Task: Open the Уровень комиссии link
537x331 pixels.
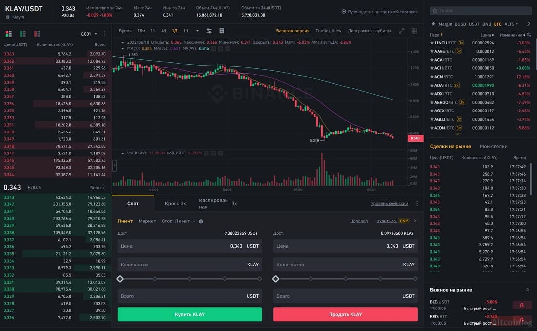Action: pyautogui.click(x=390, y=204)
